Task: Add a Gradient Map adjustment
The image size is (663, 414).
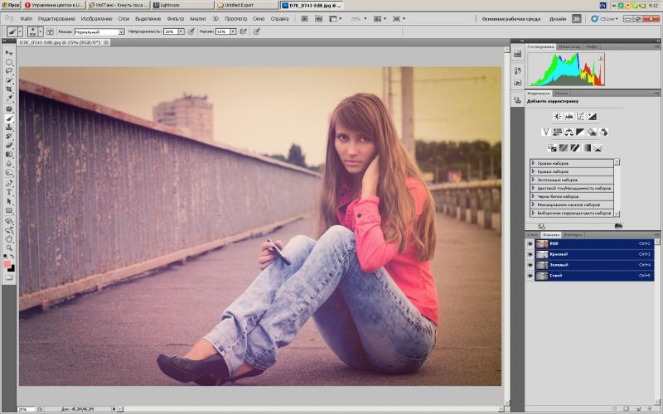Action: 586,148
